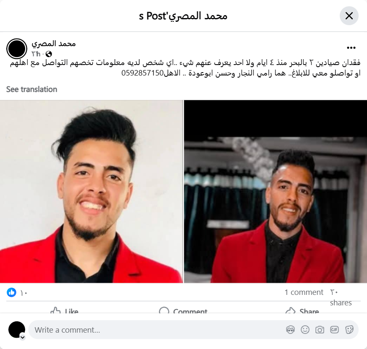Screen dimensions: 367x349
Task: Expand the commenting-as profile switcher arrow
Action: (x=23, y=337)
